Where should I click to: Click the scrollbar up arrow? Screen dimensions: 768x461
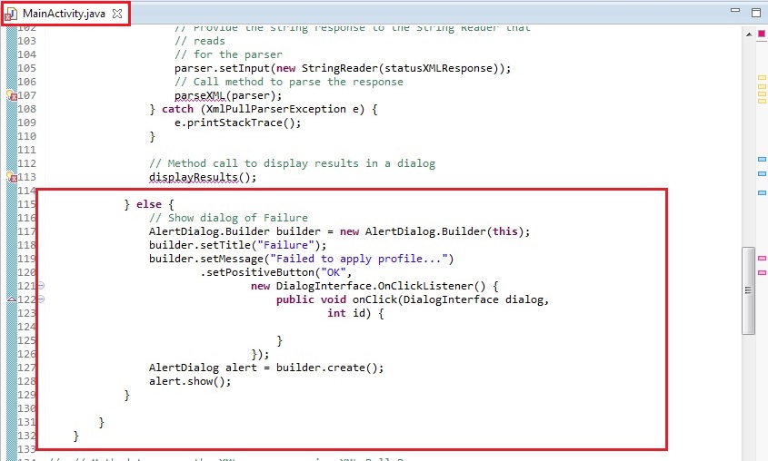point(748,35)
